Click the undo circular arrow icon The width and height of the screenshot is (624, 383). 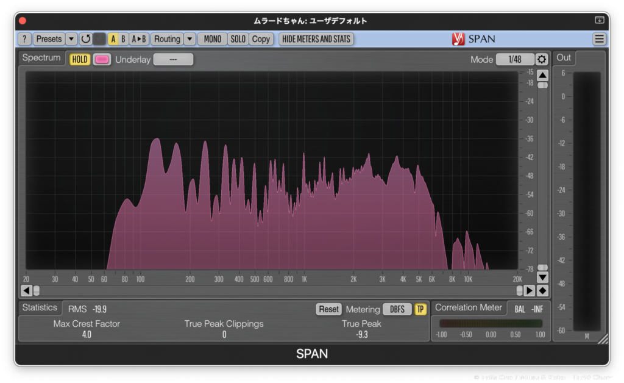[x=85, y=39]
